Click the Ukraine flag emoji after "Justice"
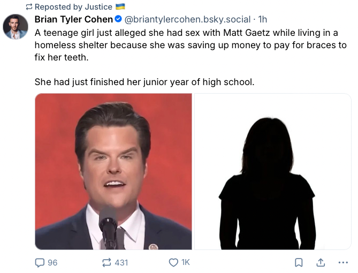Image resolution: width=358 pixels, height=273 pixels. click(x=121, y=7)
